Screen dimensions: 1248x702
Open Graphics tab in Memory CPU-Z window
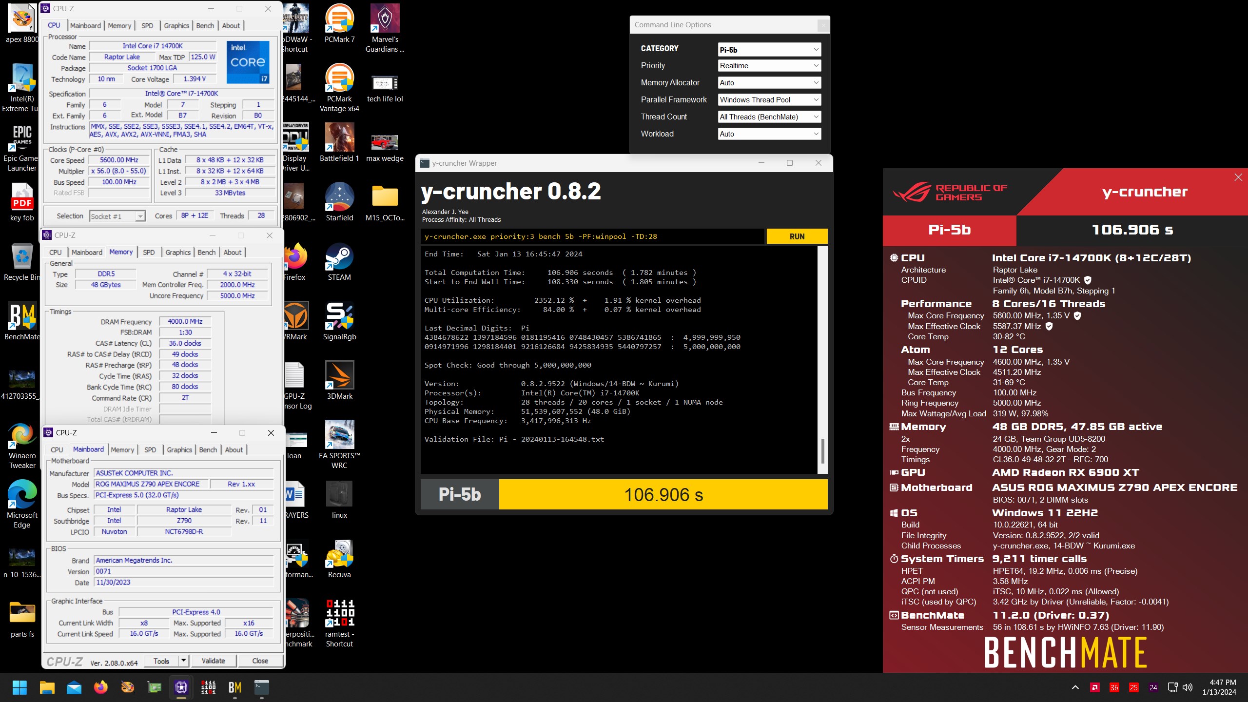tap(178, 252)
